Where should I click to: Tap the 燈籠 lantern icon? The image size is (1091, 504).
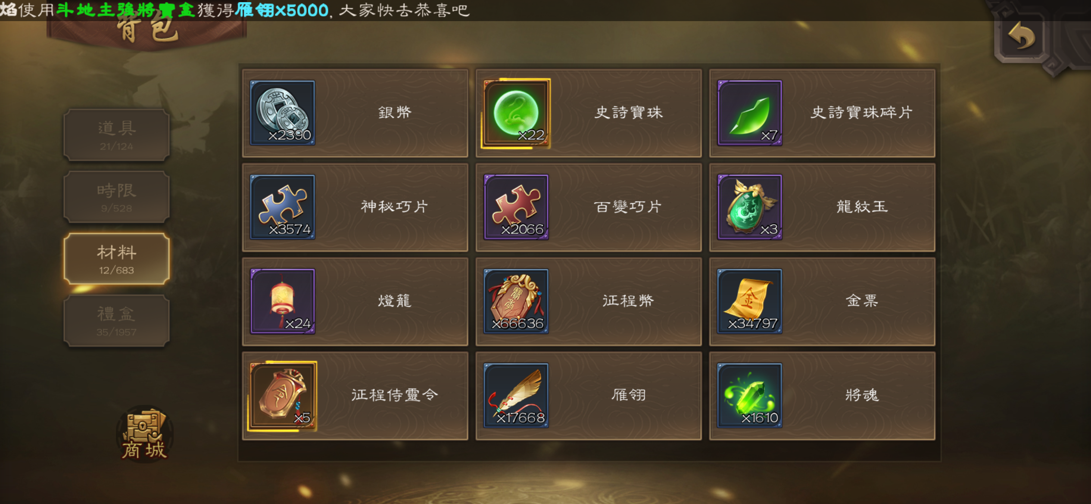click(282, 301)
